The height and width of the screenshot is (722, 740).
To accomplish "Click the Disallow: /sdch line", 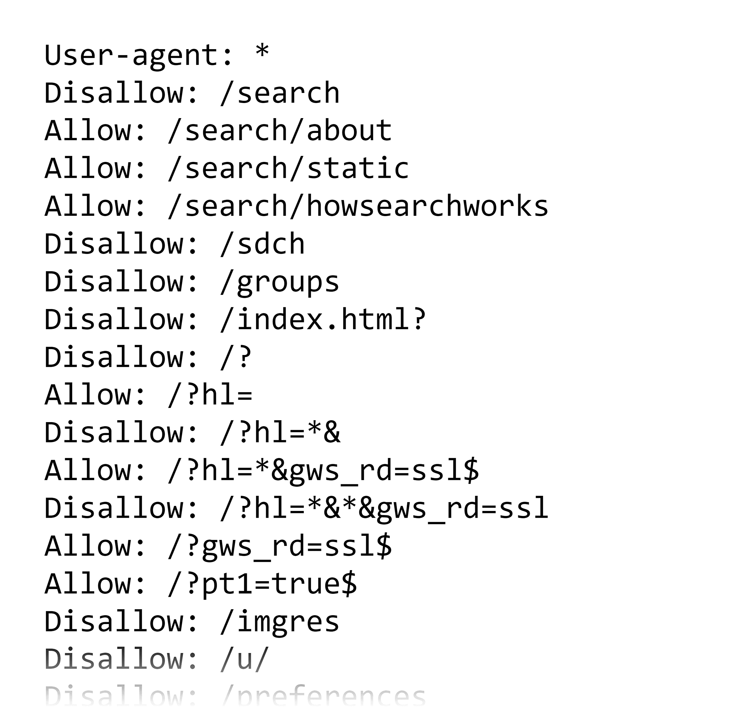I will tap(174, 244).
